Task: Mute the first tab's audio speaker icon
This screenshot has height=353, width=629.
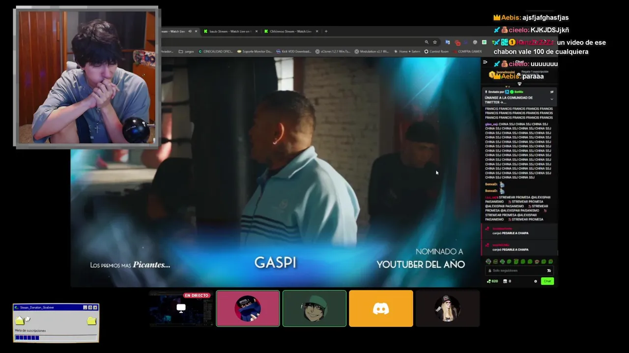Action: 190,31
